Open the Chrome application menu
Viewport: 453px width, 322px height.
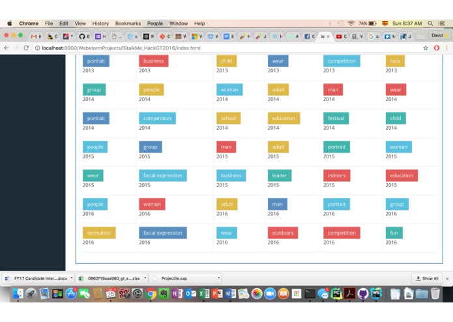pyautogui.click(x=29, y=23)
